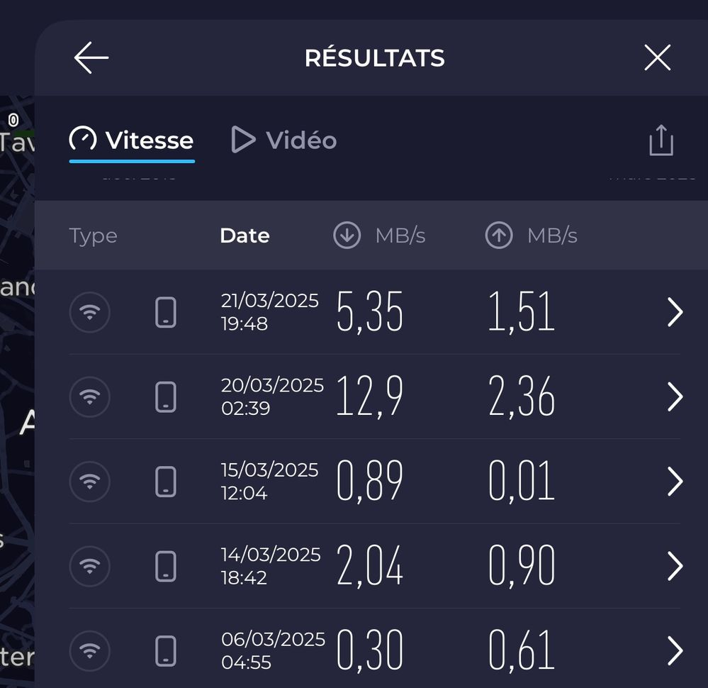
Task: Tap the phone device icon on the 20/03/2025 row
Action: tap(166, 396)
